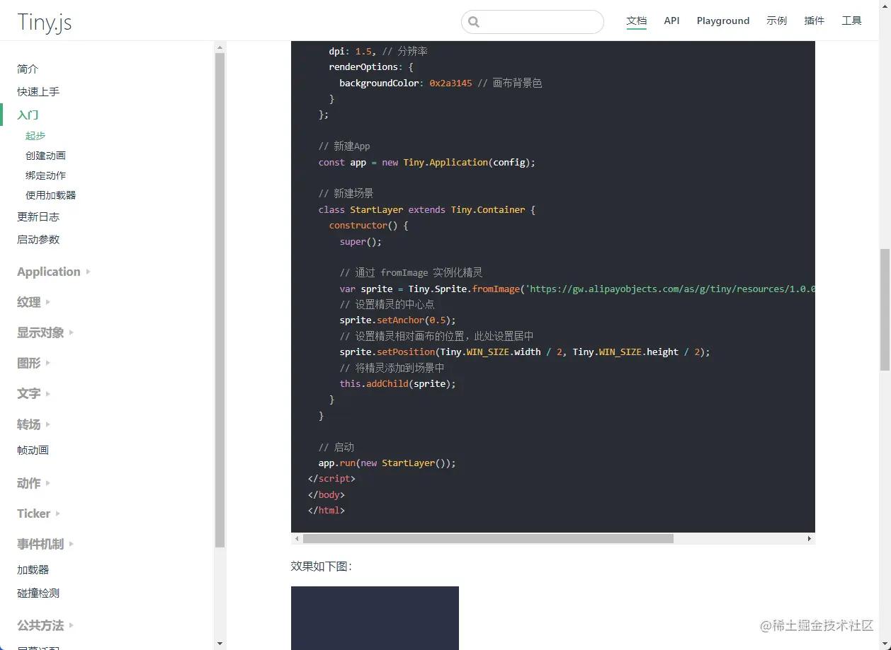
Task: Open the 工具 nav item
Action: [852, 21]
